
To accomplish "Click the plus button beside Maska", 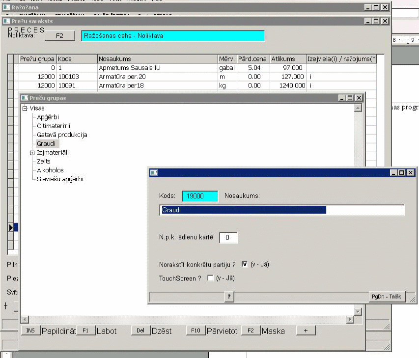I will coord(306,330).
